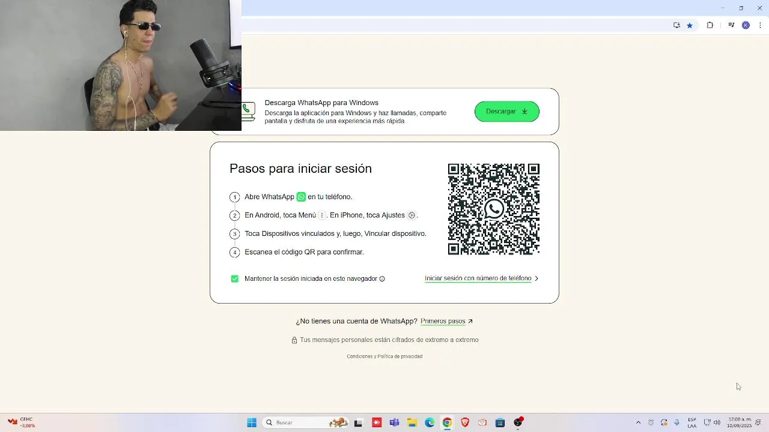Open File Explorer from the taskbar
Image resolution: width=769 pixels, height=432 pixels.
[x=412, y=422]
